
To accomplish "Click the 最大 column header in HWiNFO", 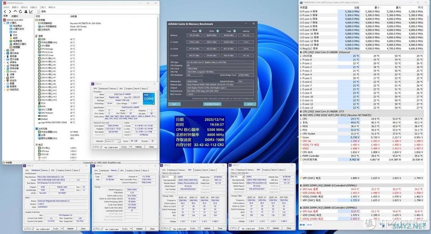I will [398, 8].
